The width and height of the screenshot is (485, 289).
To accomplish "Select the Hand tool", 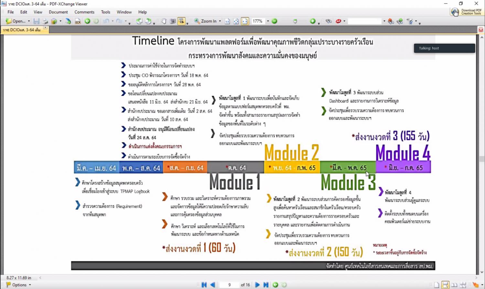I will [164, 21].
